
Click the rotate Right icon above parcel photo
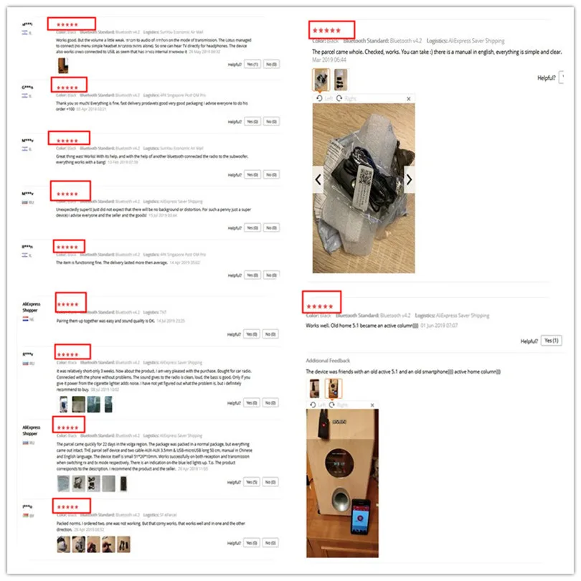coord(339,98)
